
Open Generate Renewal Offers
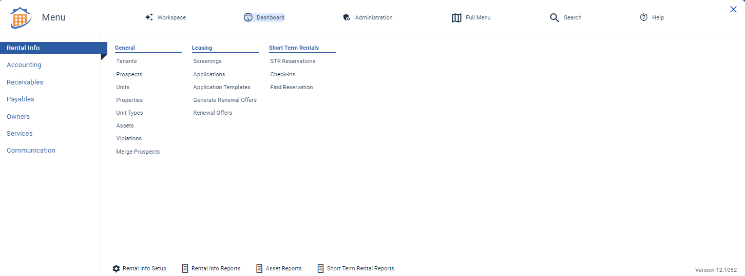225,100
